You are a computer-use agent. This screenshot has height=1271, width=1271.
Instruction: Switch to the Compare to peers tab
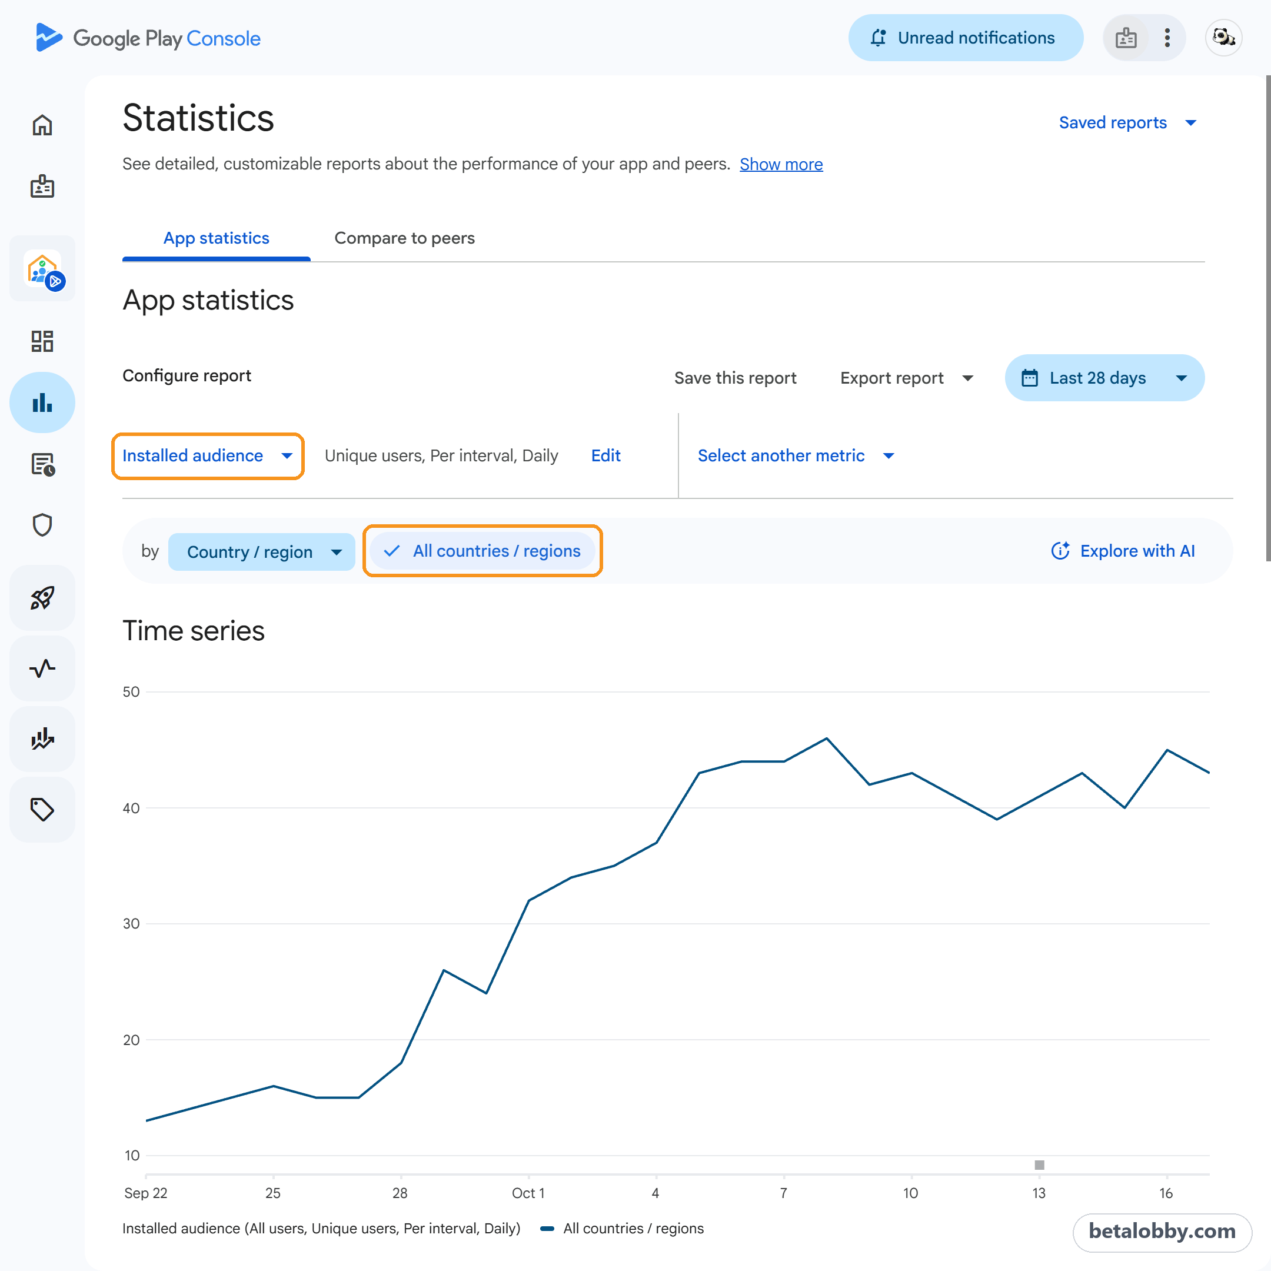pyautogui.click(x=405, y=238)
